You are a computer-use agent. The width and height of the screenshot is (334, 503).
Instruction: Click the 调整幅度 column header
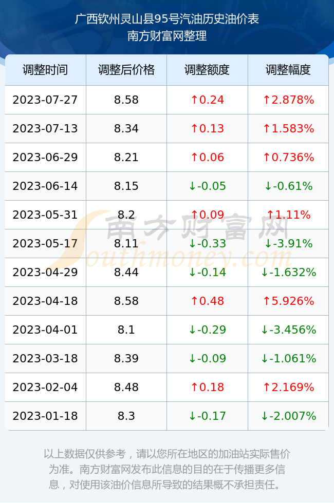288,70
